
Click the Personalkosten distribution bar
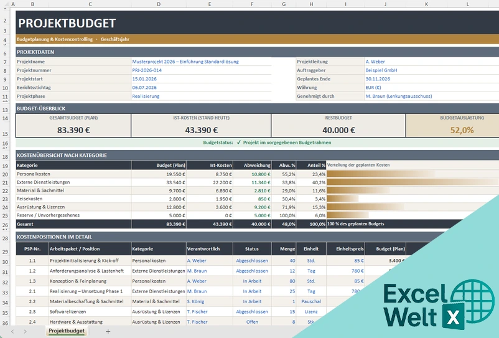(381, 174)
